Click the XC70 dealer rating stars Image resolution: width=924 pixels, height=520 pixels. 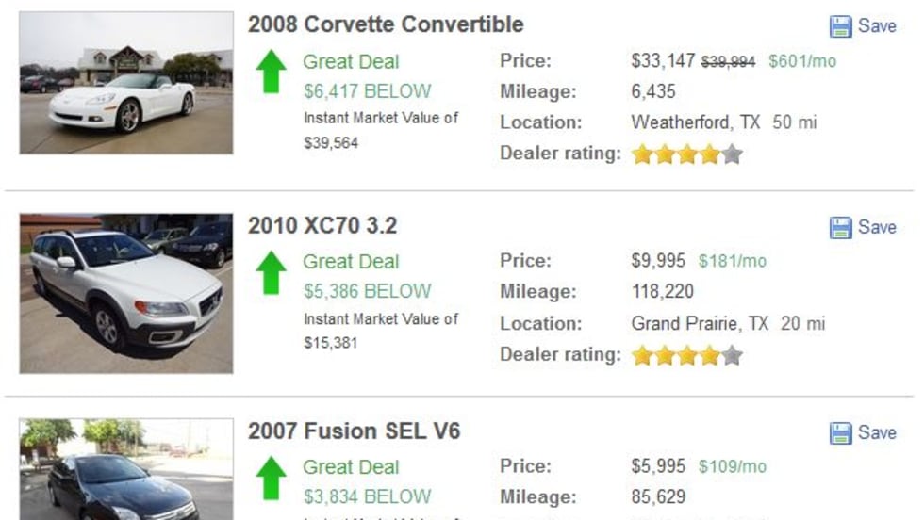[x=687, y=355]
